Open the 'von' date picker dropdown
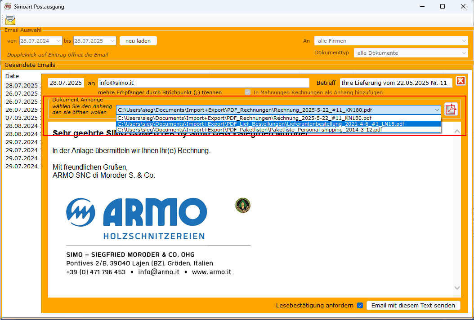474x320 pixels. tap(58, 41)
